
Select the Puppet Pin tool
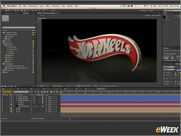coord(43,10)
